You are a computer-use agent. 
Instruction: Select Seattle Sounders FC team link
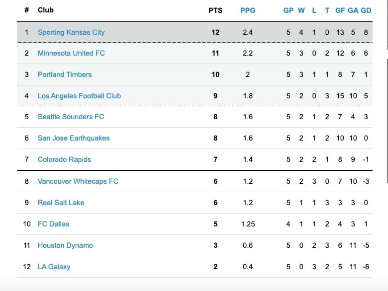[71, 117]
